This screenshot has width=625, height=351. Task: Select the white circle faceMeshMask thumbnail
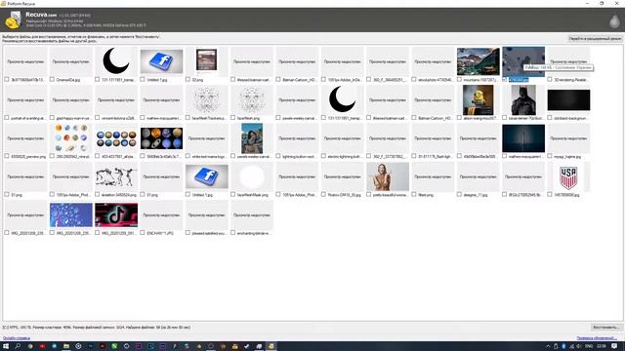[252, 176]
